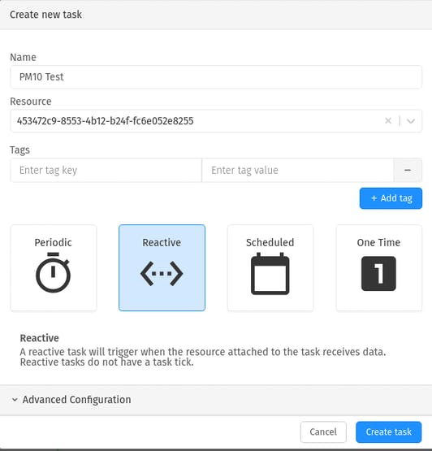Viewport: 432px width, 451px height.
Task: Choose the Scheduled calendar icon
Action: point(270,274)
